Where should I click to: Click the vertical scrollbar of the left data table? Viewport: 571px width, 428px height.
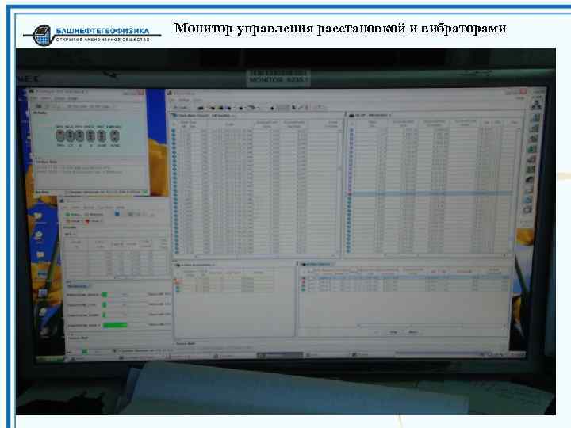(x=340, y=189)
